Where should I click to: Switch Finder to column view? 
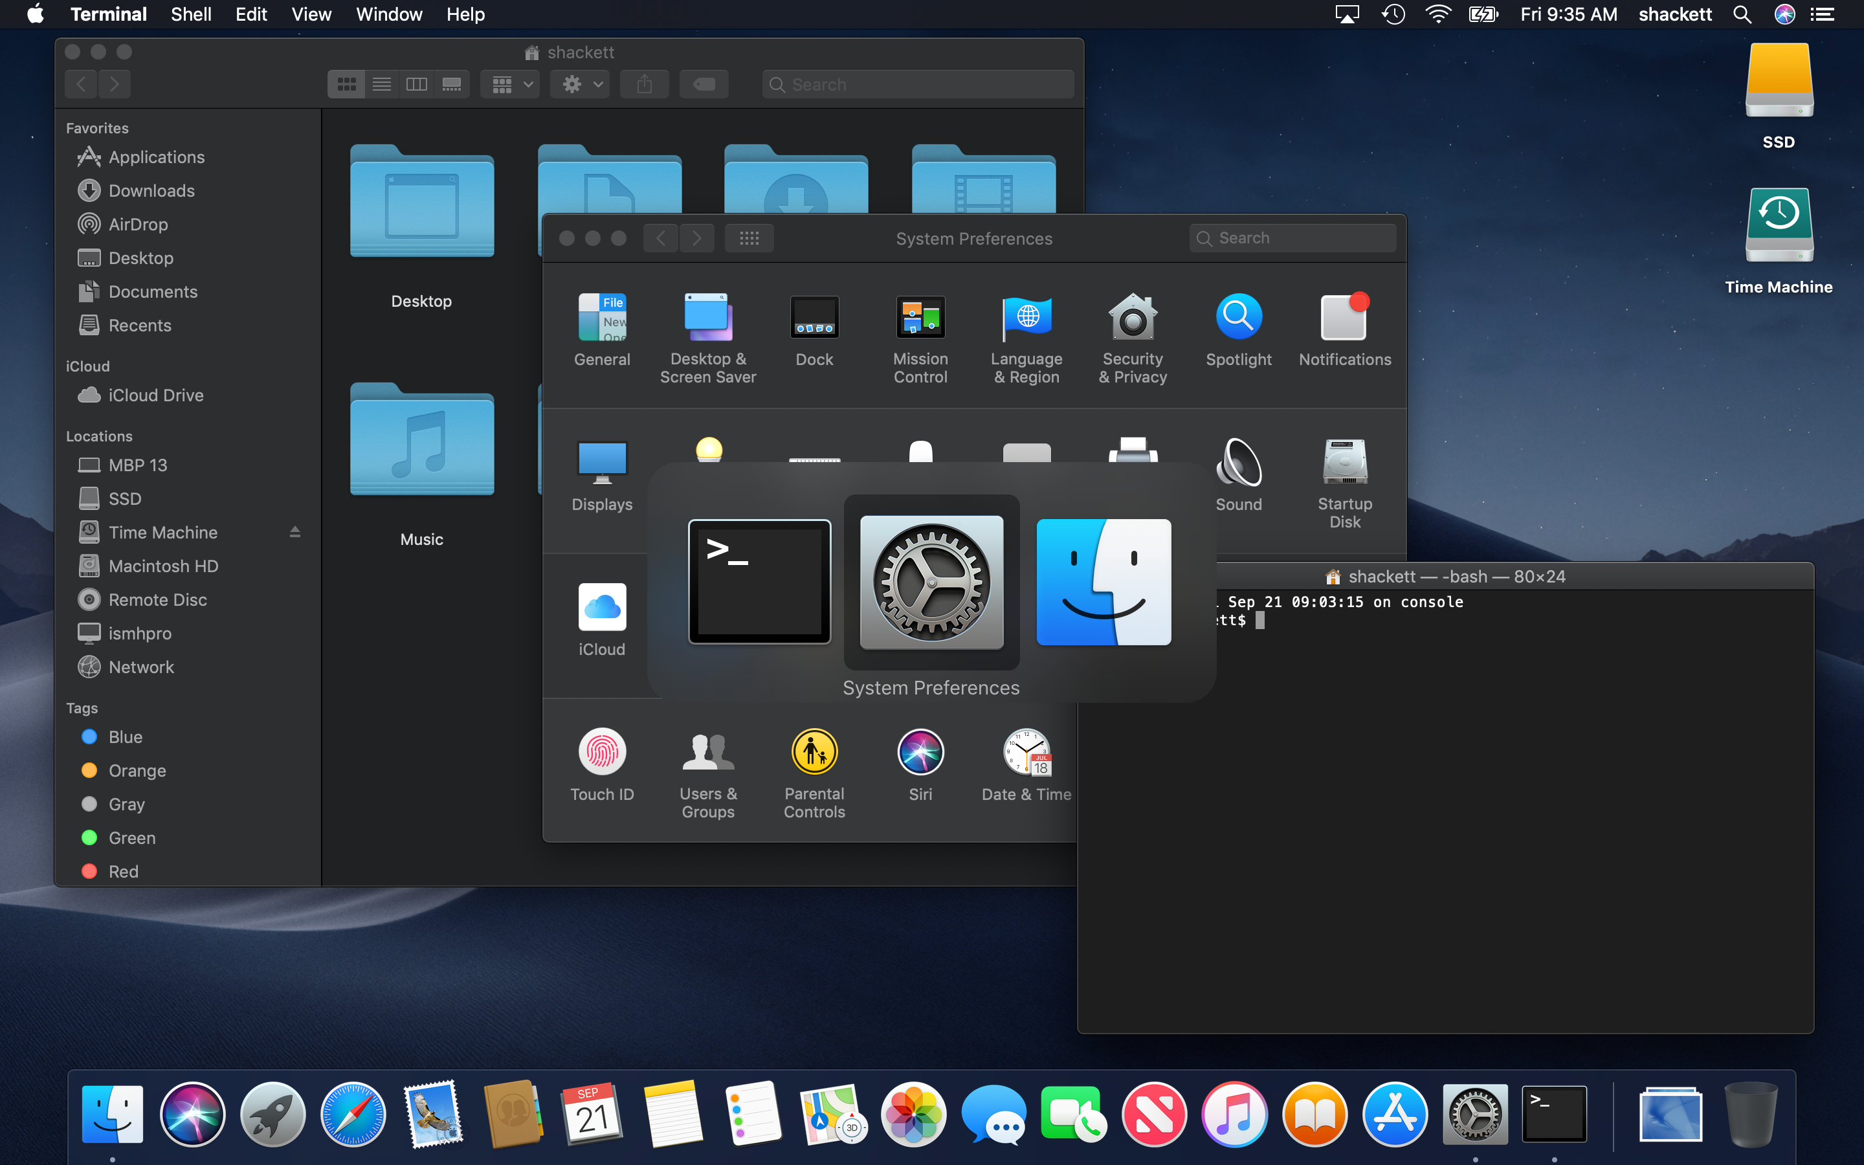tap(417, 84)
